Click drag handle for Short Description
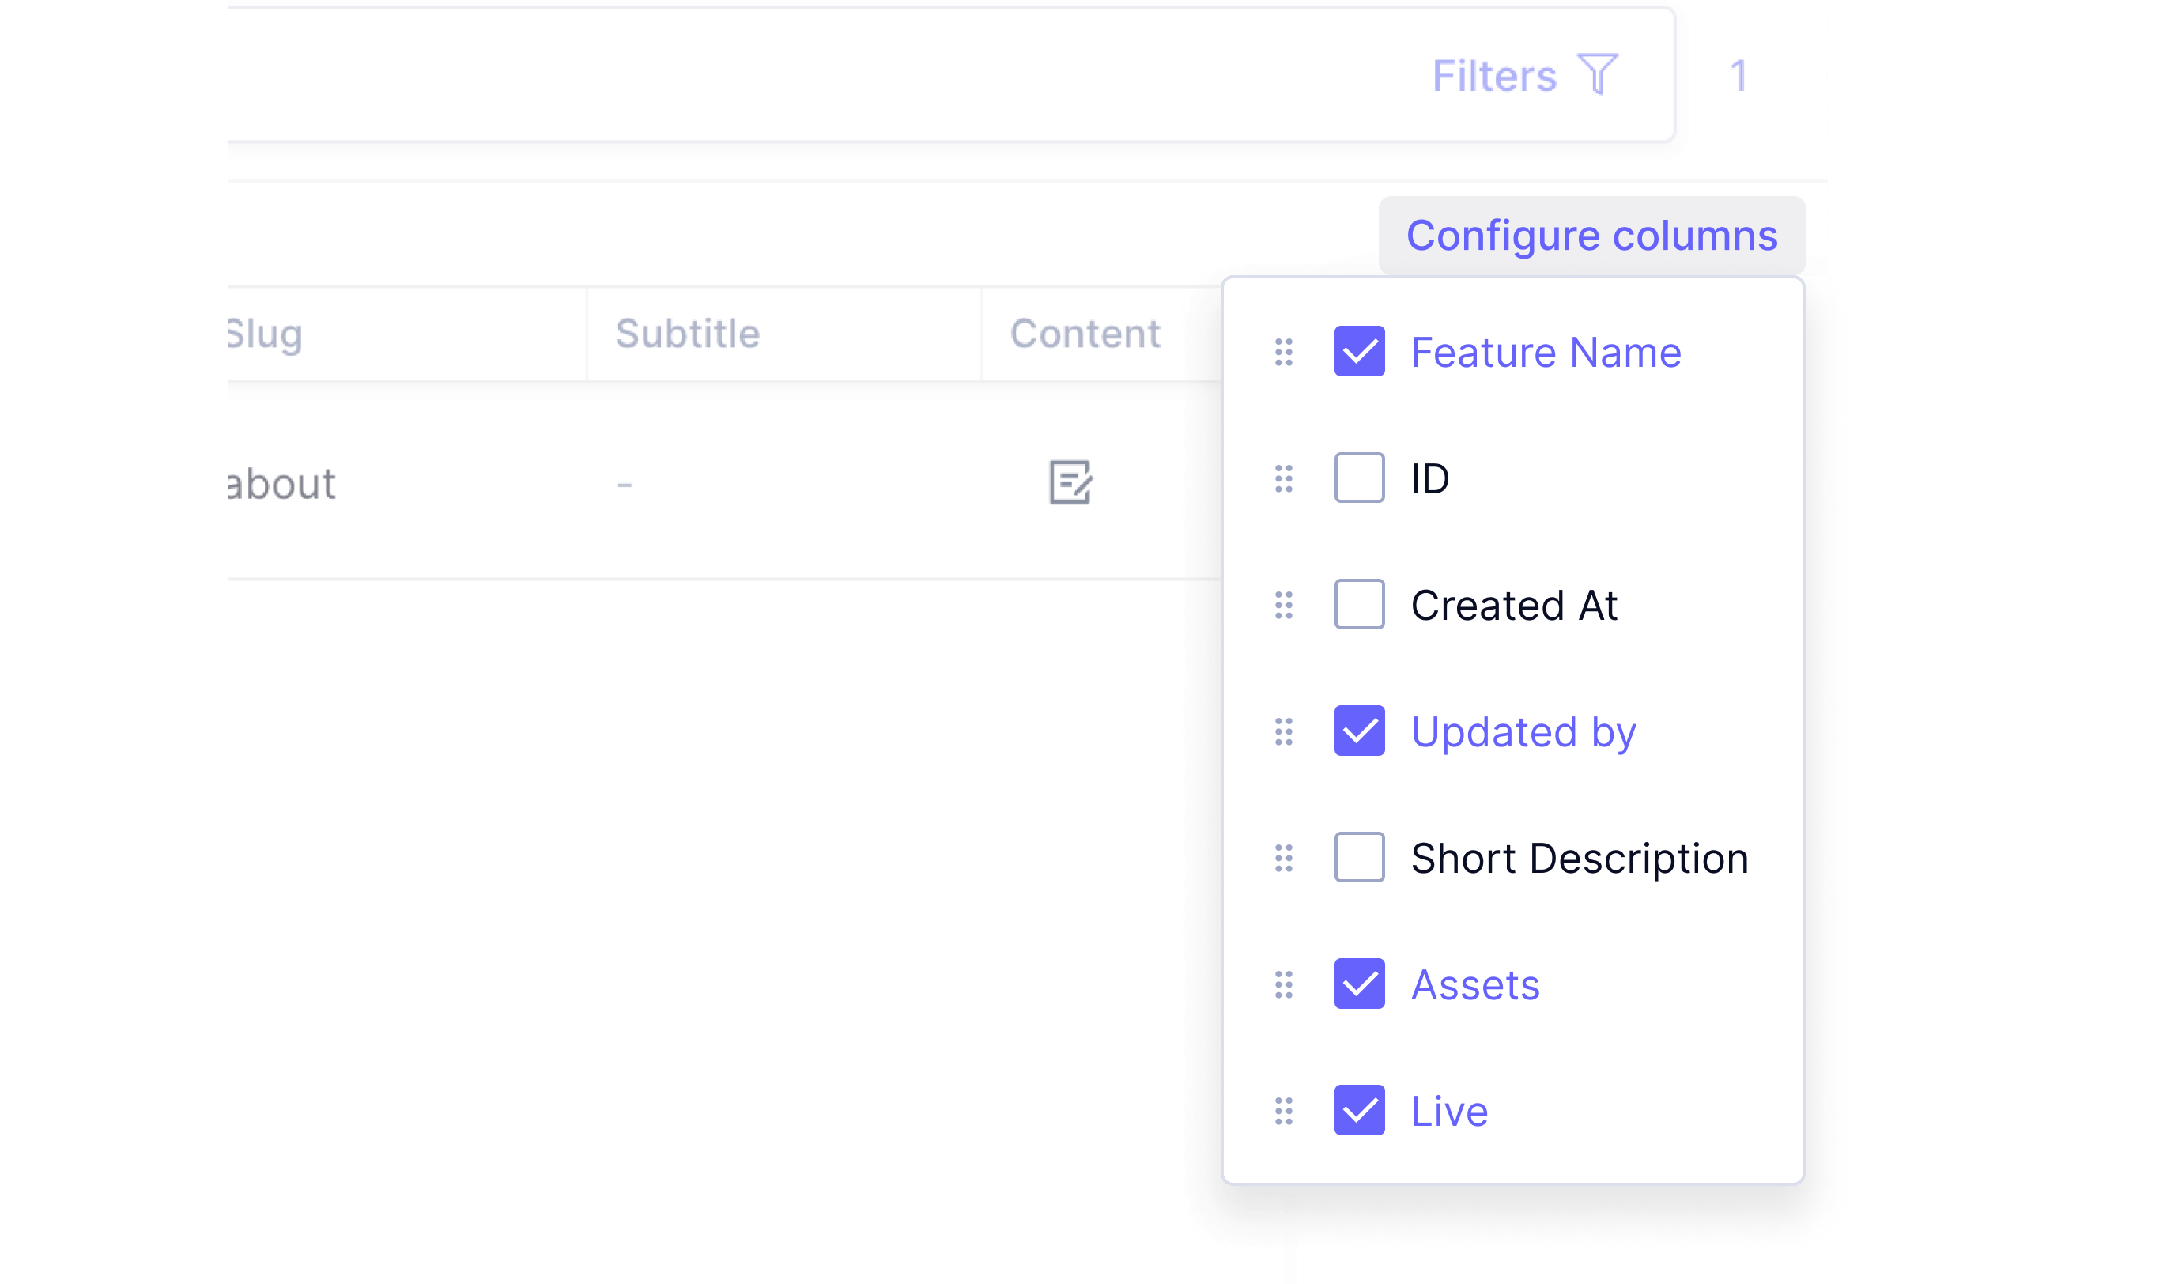 point(1283,857)
